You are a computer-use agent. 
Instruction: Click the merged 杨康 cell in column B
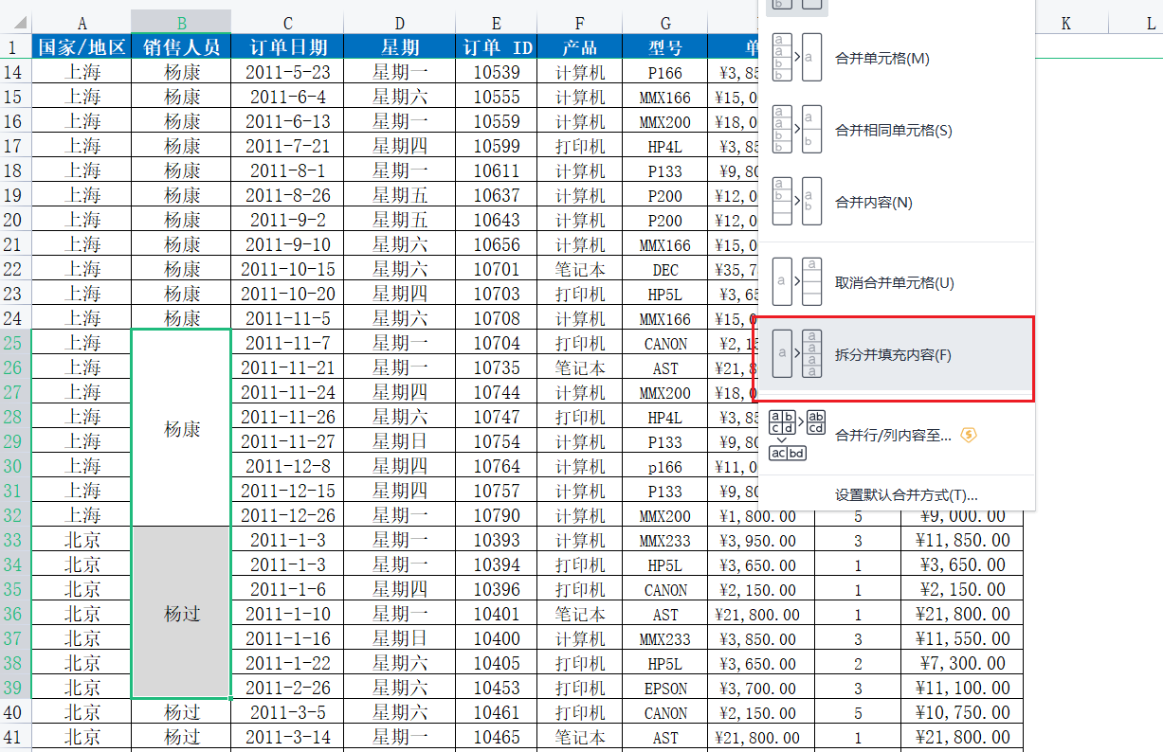point(181,429)
